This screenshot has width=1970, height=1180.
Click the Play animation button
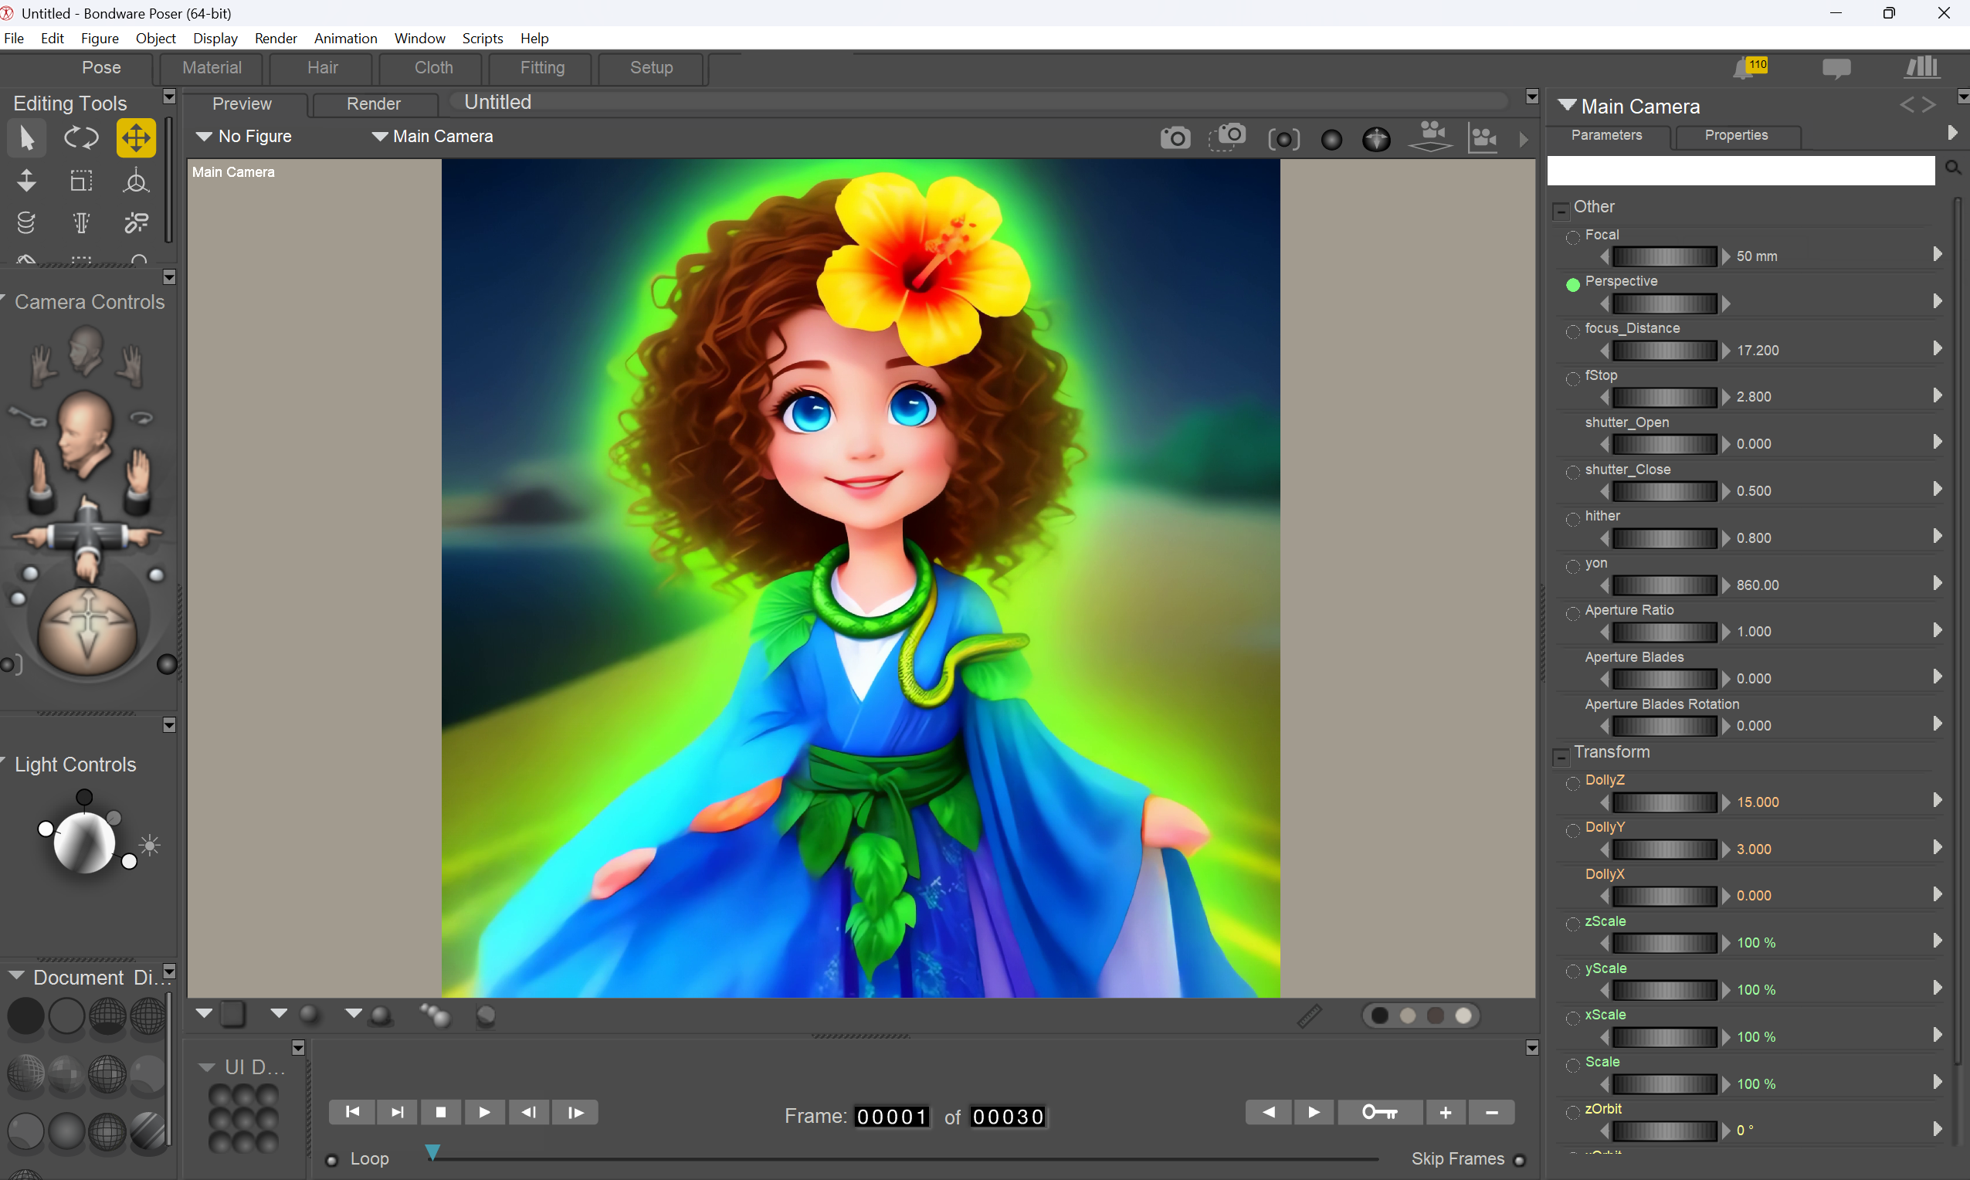(484, 1111)
